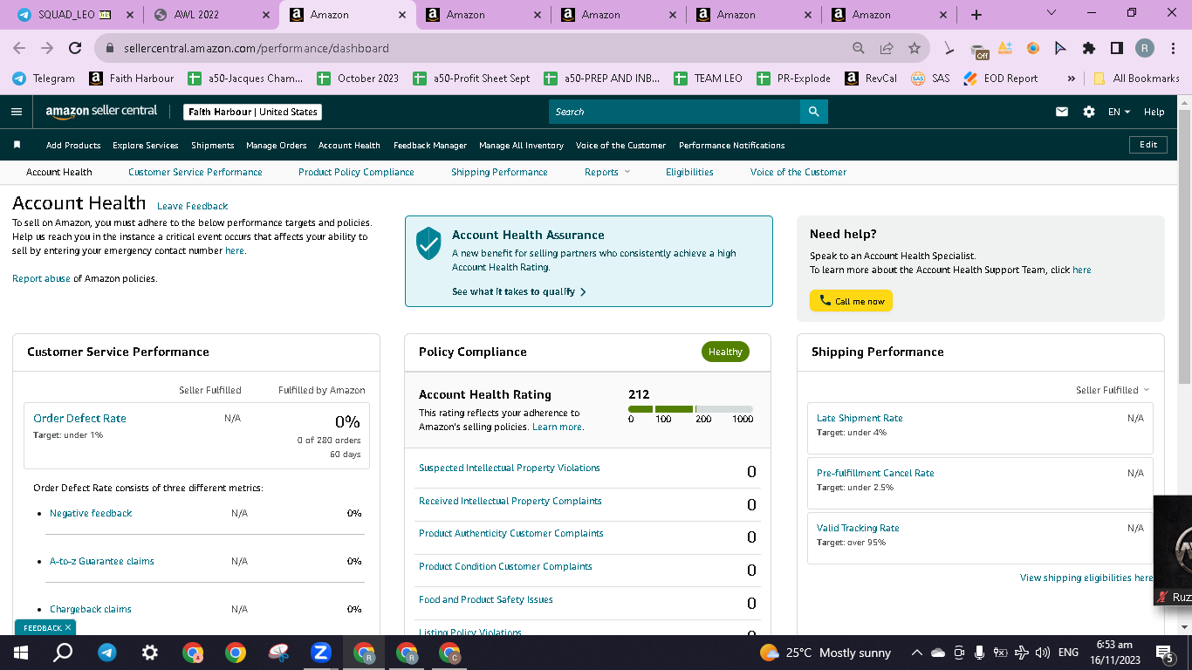Open the Seller Central mail messages icon
This screenshot has width=1192, height=670.
coord(1062,112)
